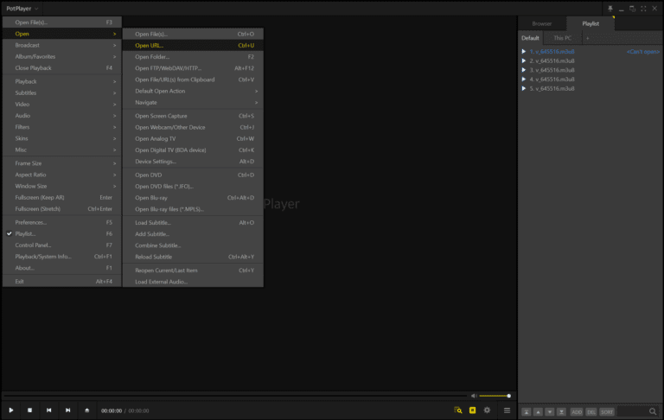This screenshot has height=420, width=664.
Task: Toggle the hamburger menu in control bar
Action: [508, 410]
